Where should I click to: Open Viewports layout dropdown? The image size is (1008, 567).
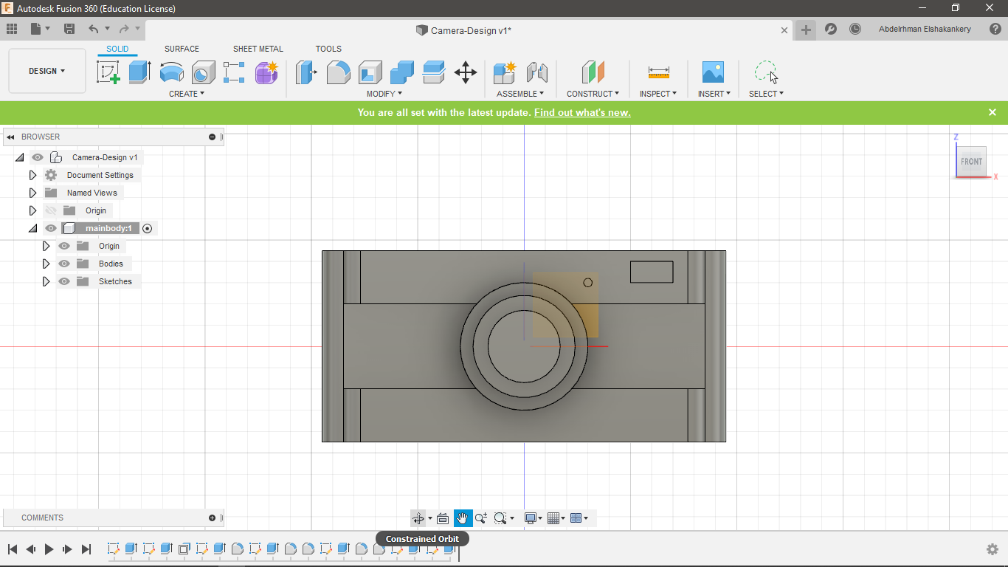click(x=580, y=518)
